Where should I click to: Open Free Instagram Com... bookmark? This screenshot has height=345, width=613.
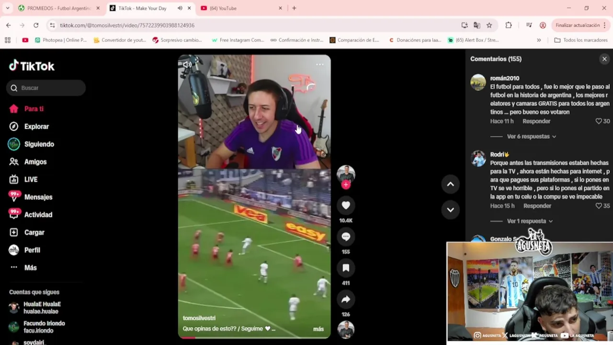[x=238, y=40]
